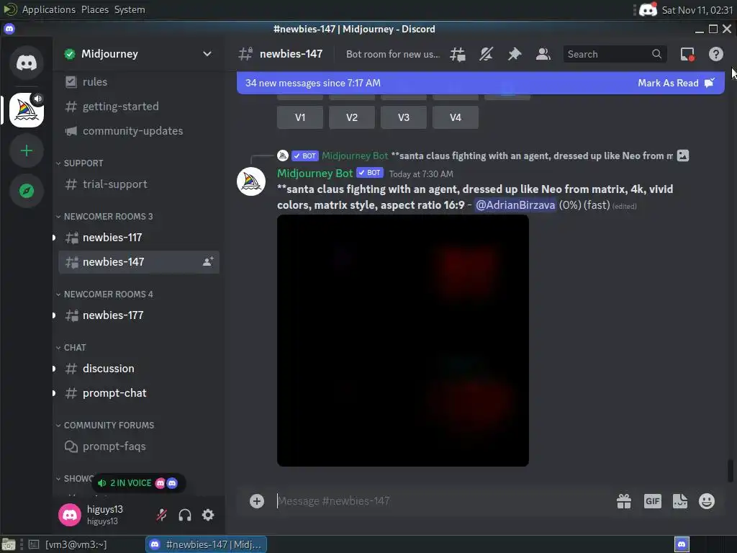Open the sticker picker icon
Viewport: 737px width, 553px height.
point(680,501)
